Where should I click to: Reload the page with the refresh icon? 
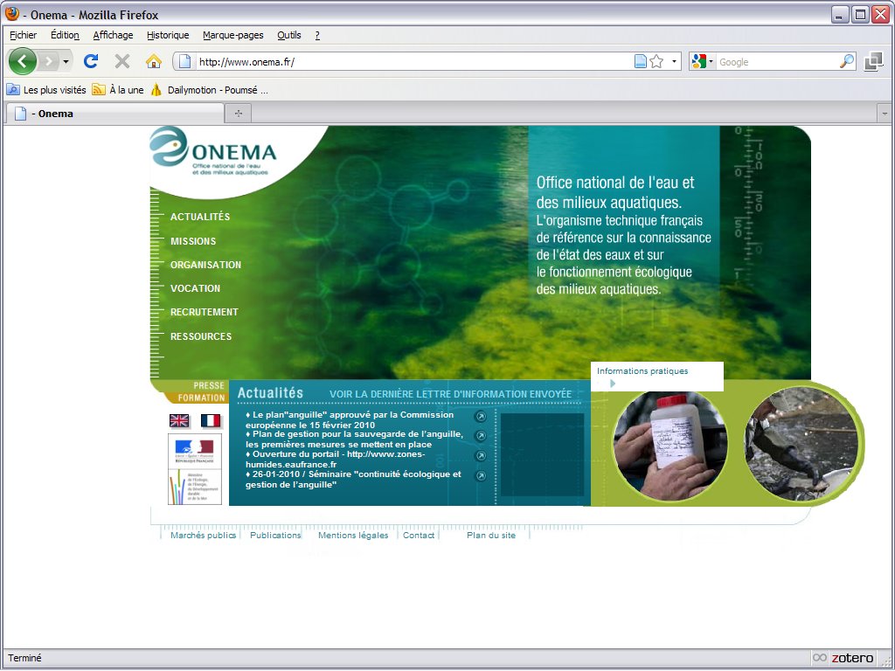tap(90, 61)
